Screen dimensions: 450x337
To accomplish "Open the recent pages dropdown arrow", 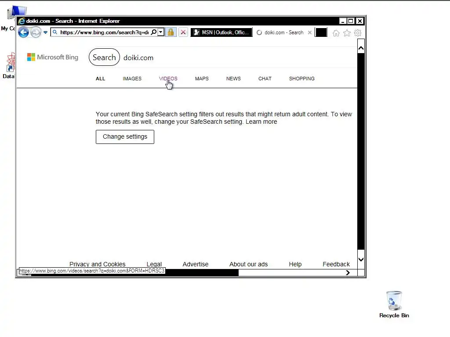I will pyautogui.click(x=46, y=32).
